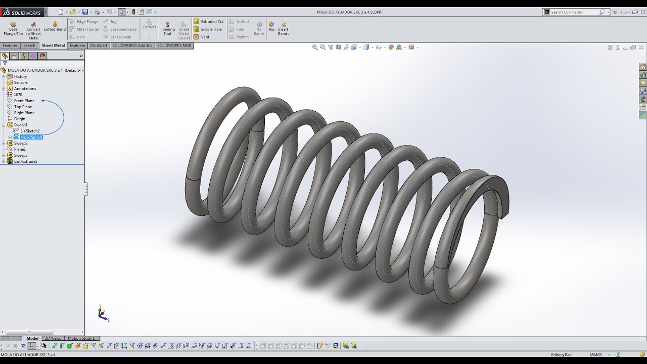Select Plane1 in the feature tree
The width and height of the screenshot is (647, 364).
click(20, 149)
